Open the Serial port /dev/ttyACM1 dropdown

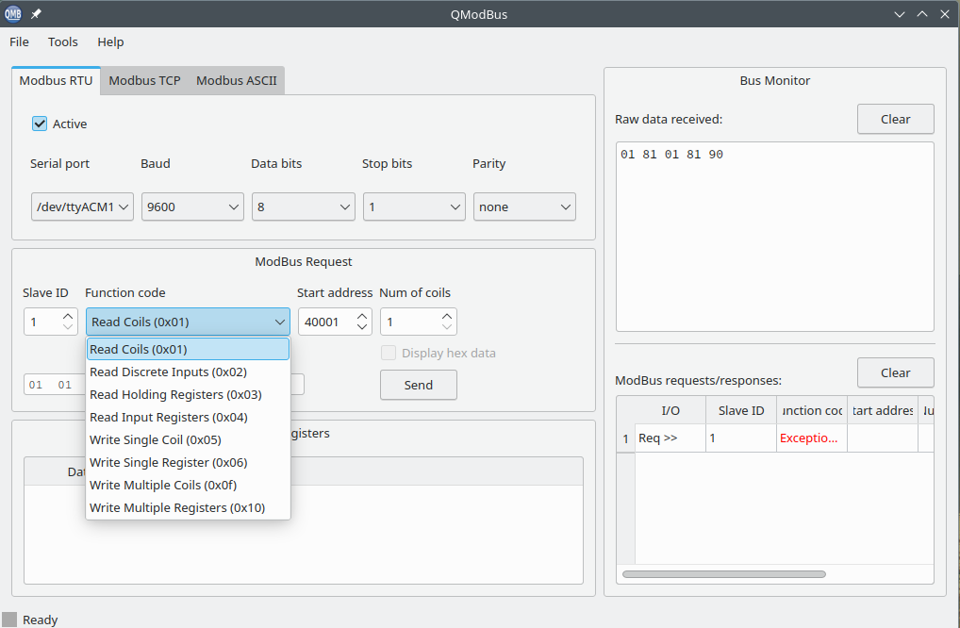point(82,207)
